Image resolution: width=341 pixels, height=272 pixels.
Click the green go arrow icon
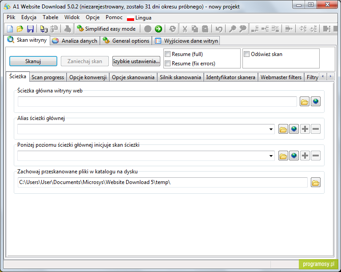[x=159, y=29]
